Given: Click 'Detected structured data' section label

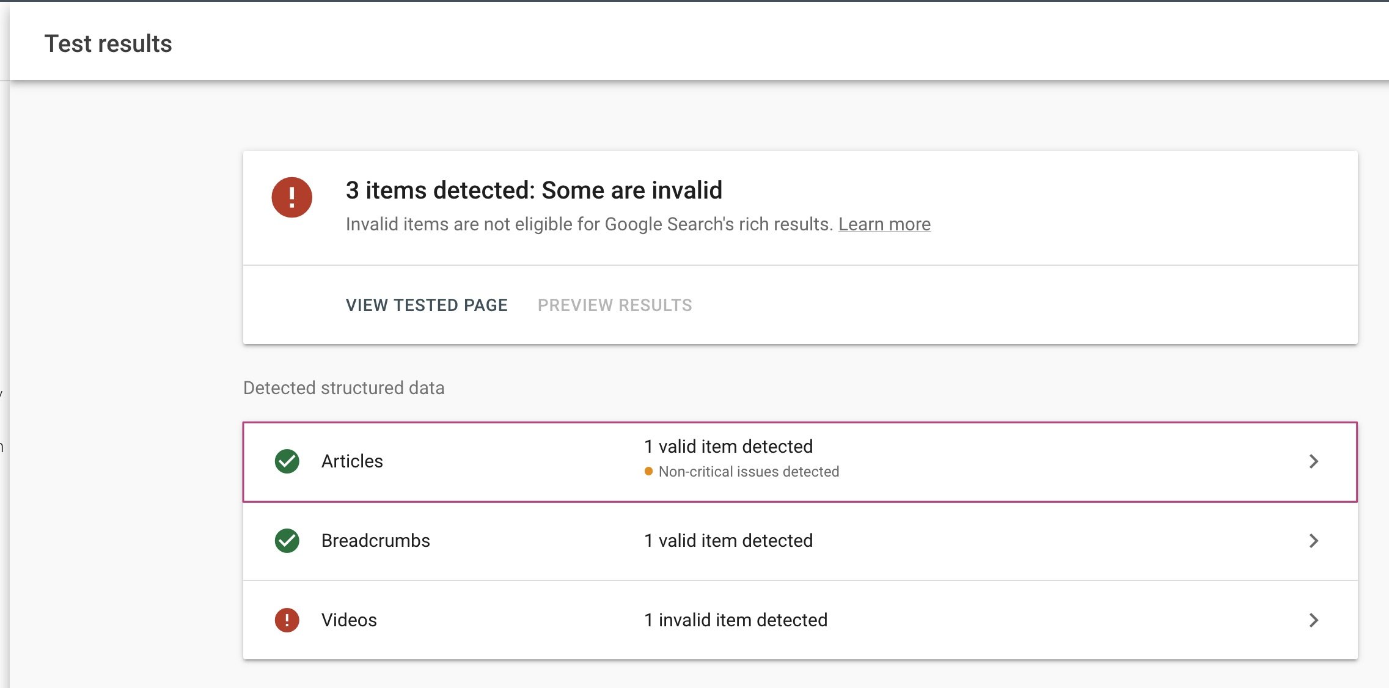Looking at the screenshot, I should click(x=343, y=388).
